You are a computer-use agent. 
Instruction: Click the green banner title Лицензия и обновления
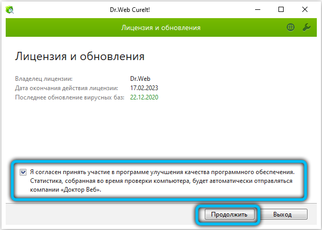161,27
